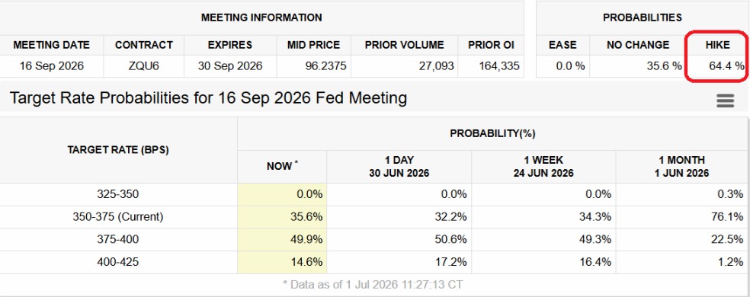
Task: Click the TARGET RATE (BPS) column header
Action: pos(118,150)
